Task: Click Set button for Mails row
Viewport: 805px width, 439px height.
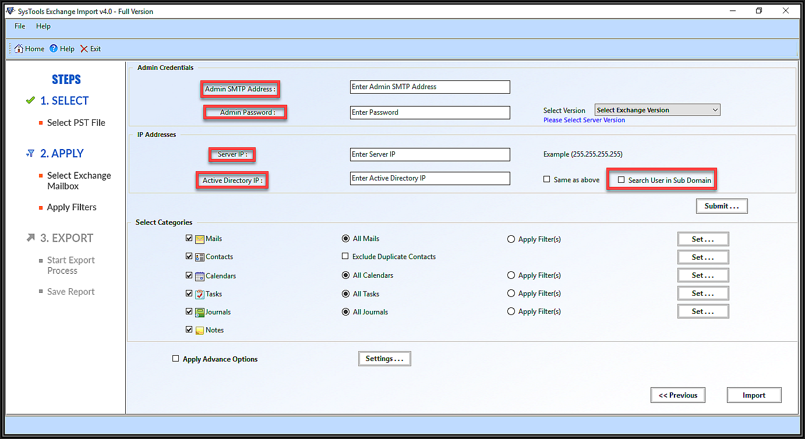Action: pyautogui.click(x=703, y=239)
